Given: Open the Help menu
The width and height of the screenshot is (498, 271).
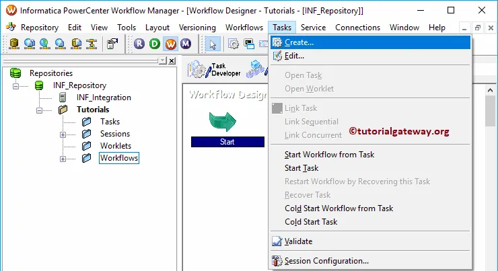Looking at the screenshot, I should [x=437, y=28].
